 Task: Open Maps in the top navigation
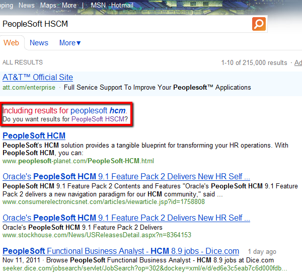(x=48, y=5)
